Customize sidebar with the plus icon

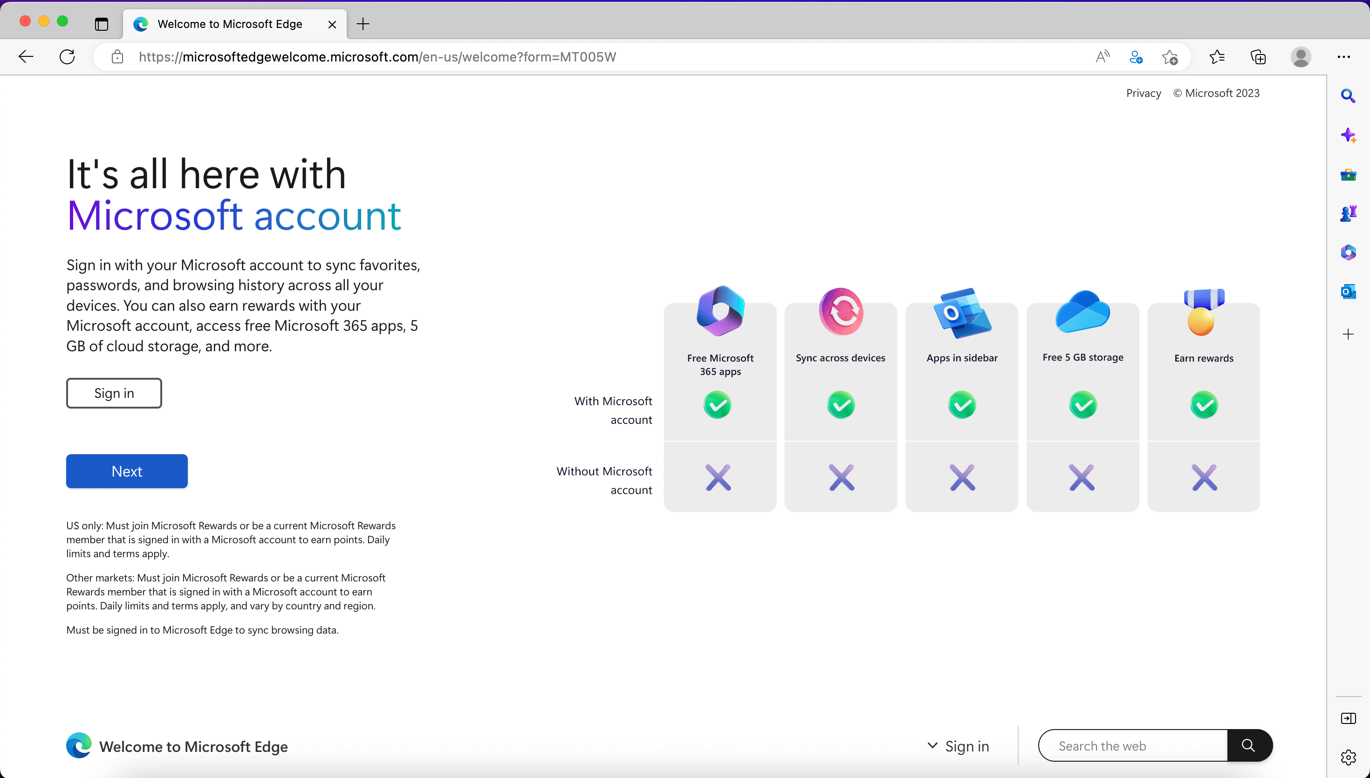[1348, 334]
